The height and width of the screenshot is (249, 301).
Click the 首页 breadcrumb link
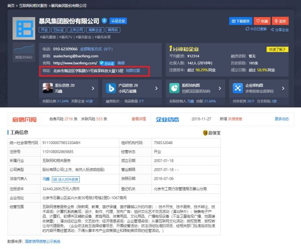tap(11, 5)
